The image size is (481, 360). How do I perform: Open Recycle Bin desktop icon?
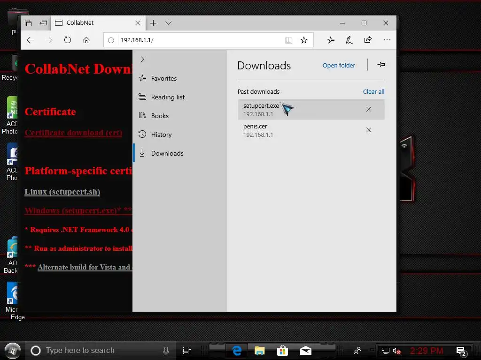(x=10, y=68)
